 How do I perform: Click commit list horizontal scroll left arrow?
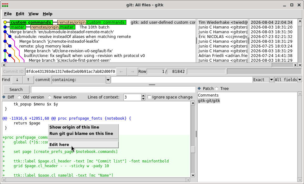click(4, 65)
